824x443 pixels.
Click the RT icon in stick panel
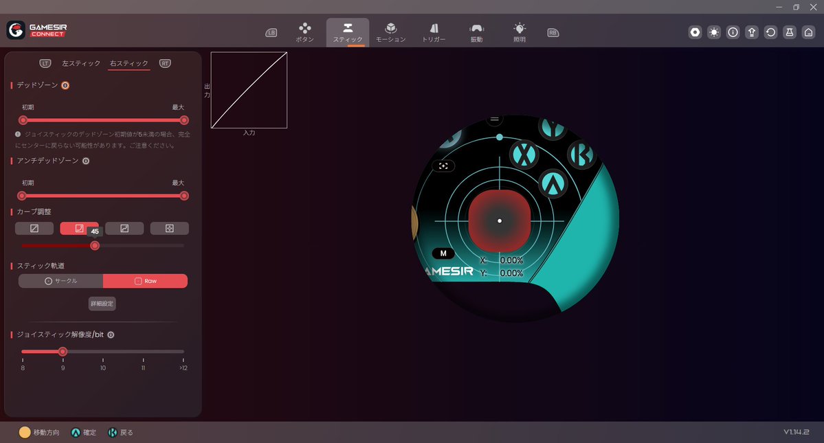click(x=165, y=63)
